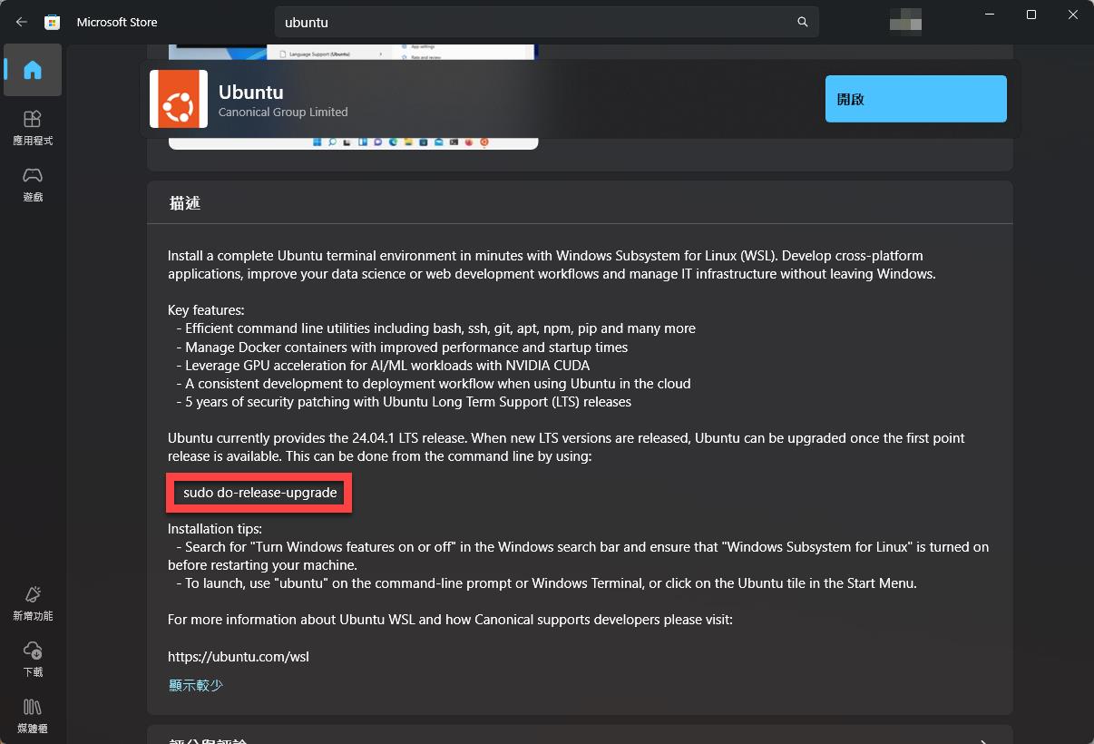This screenshot has width=1094, height=744.
Task: Open 新增功能 (What's new) in sidebar
Action: [33, 603]
